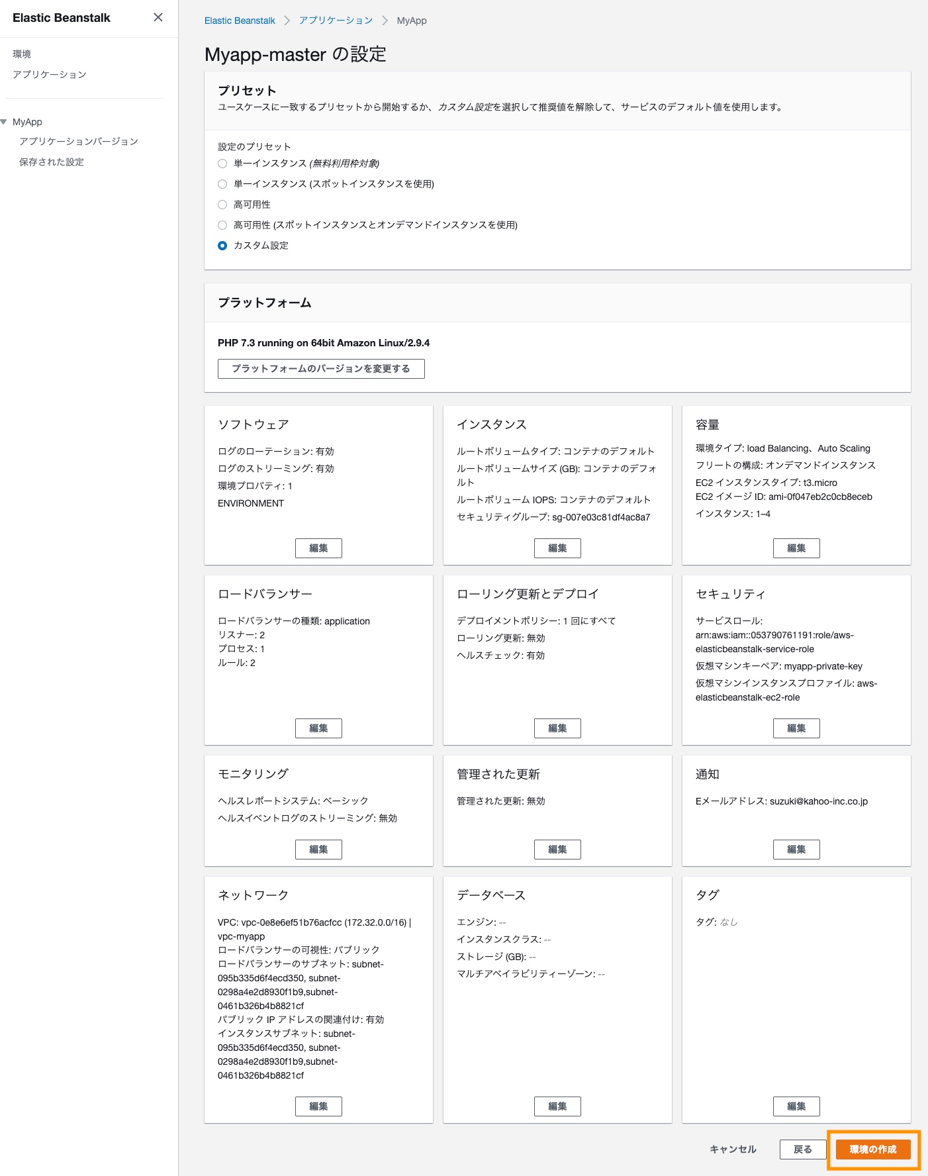
Task: Select 単一インスタンス (無料利用枠対象) preset
Action: point(222,164)
